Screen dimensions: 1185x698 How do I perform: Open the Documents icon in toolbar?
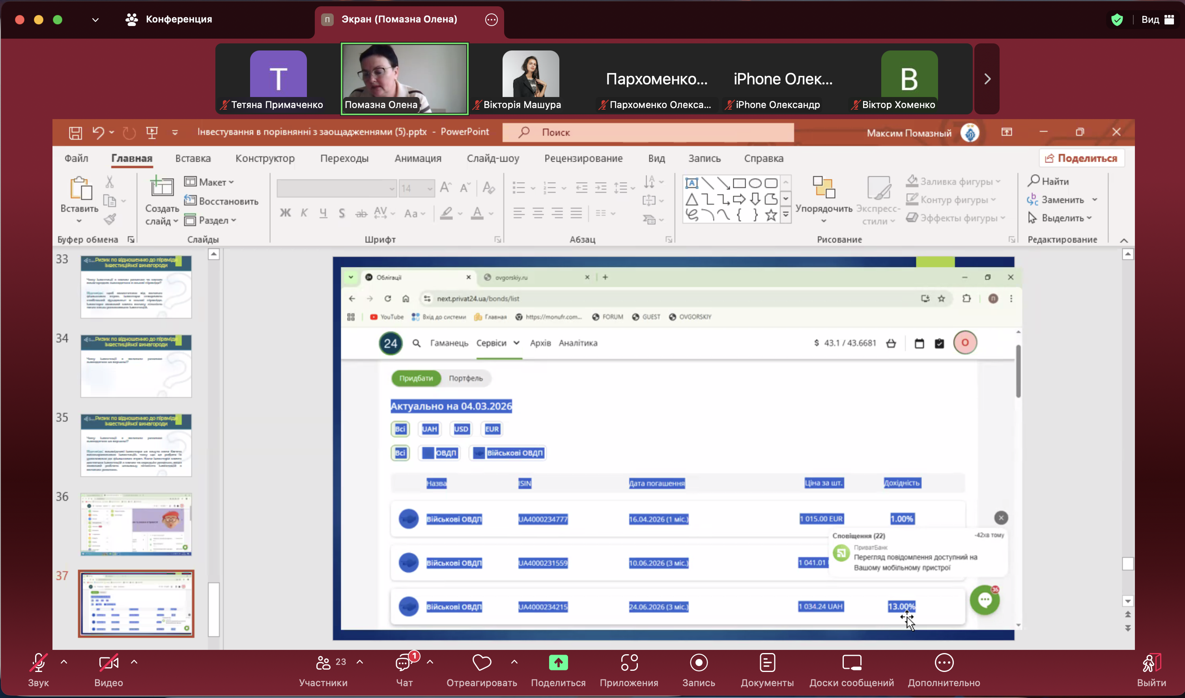click(x=767, y=663)
